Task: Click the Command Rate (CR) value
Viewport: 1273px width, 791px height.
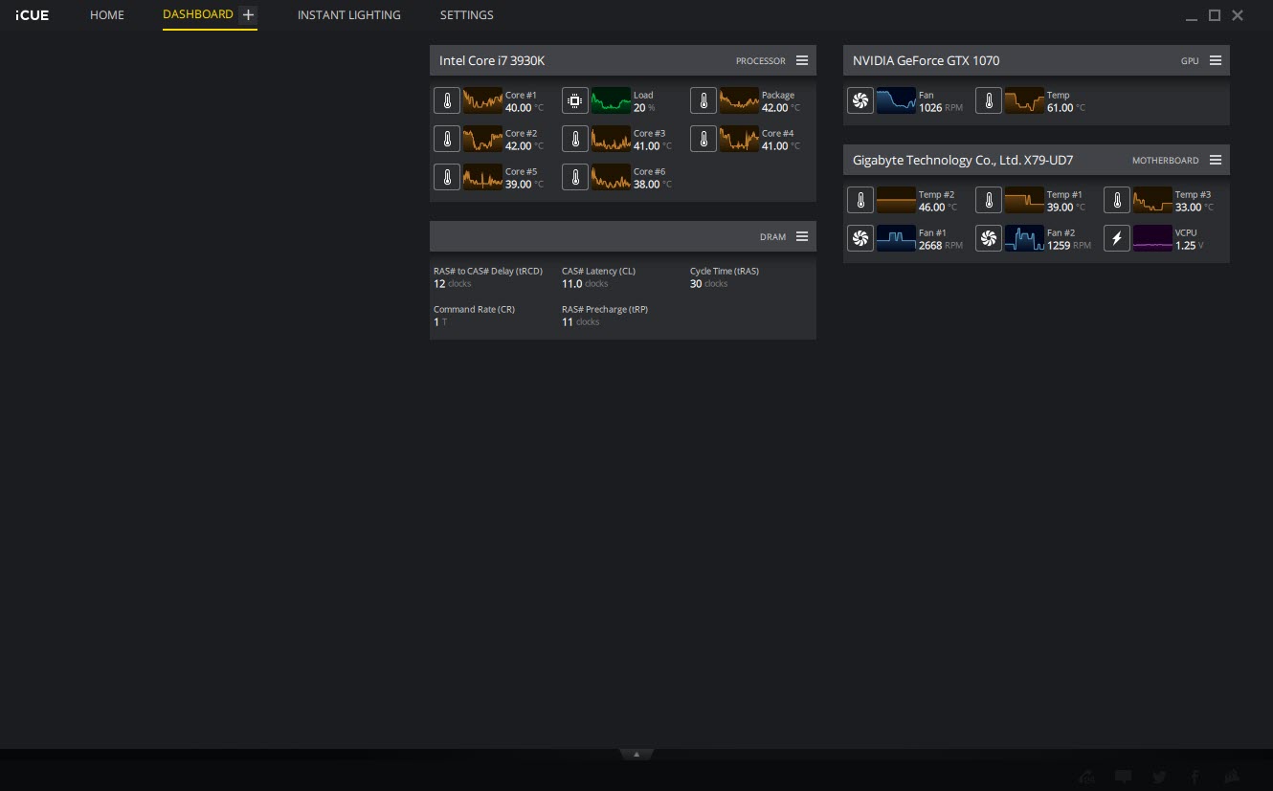Action: [440, 322]
